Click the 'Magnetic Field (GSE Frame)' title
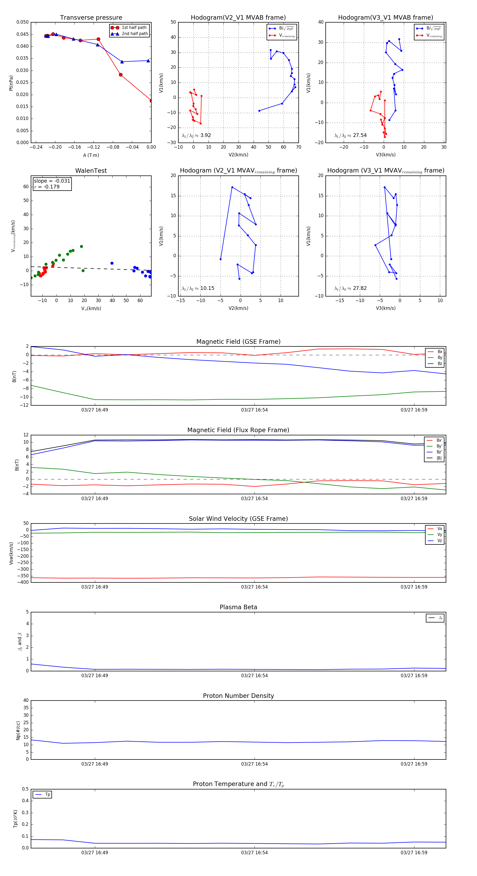The width and height of the screenshot is (477, 876). point(238,342)
